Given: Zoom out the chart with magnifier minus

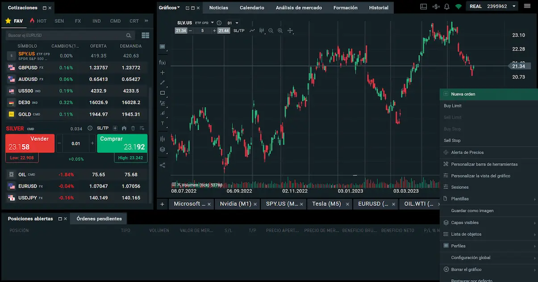Looking at the screenshot, I should point(271,31).
